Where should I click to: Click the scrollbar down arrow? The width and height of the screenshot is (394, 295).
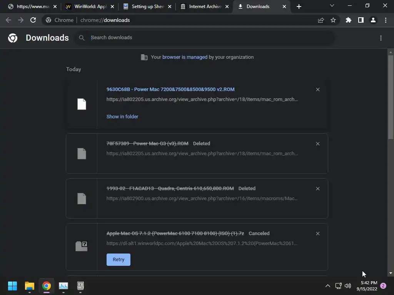(x=391, y=273)
